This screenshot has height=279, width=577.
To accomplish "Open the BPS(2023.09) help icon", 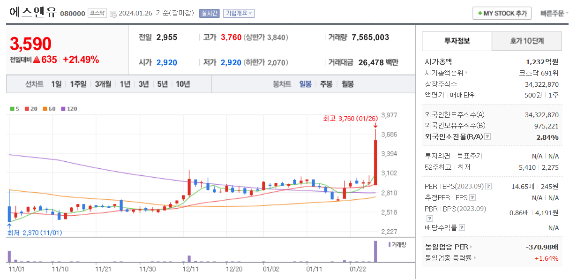I will pos(429,219).
